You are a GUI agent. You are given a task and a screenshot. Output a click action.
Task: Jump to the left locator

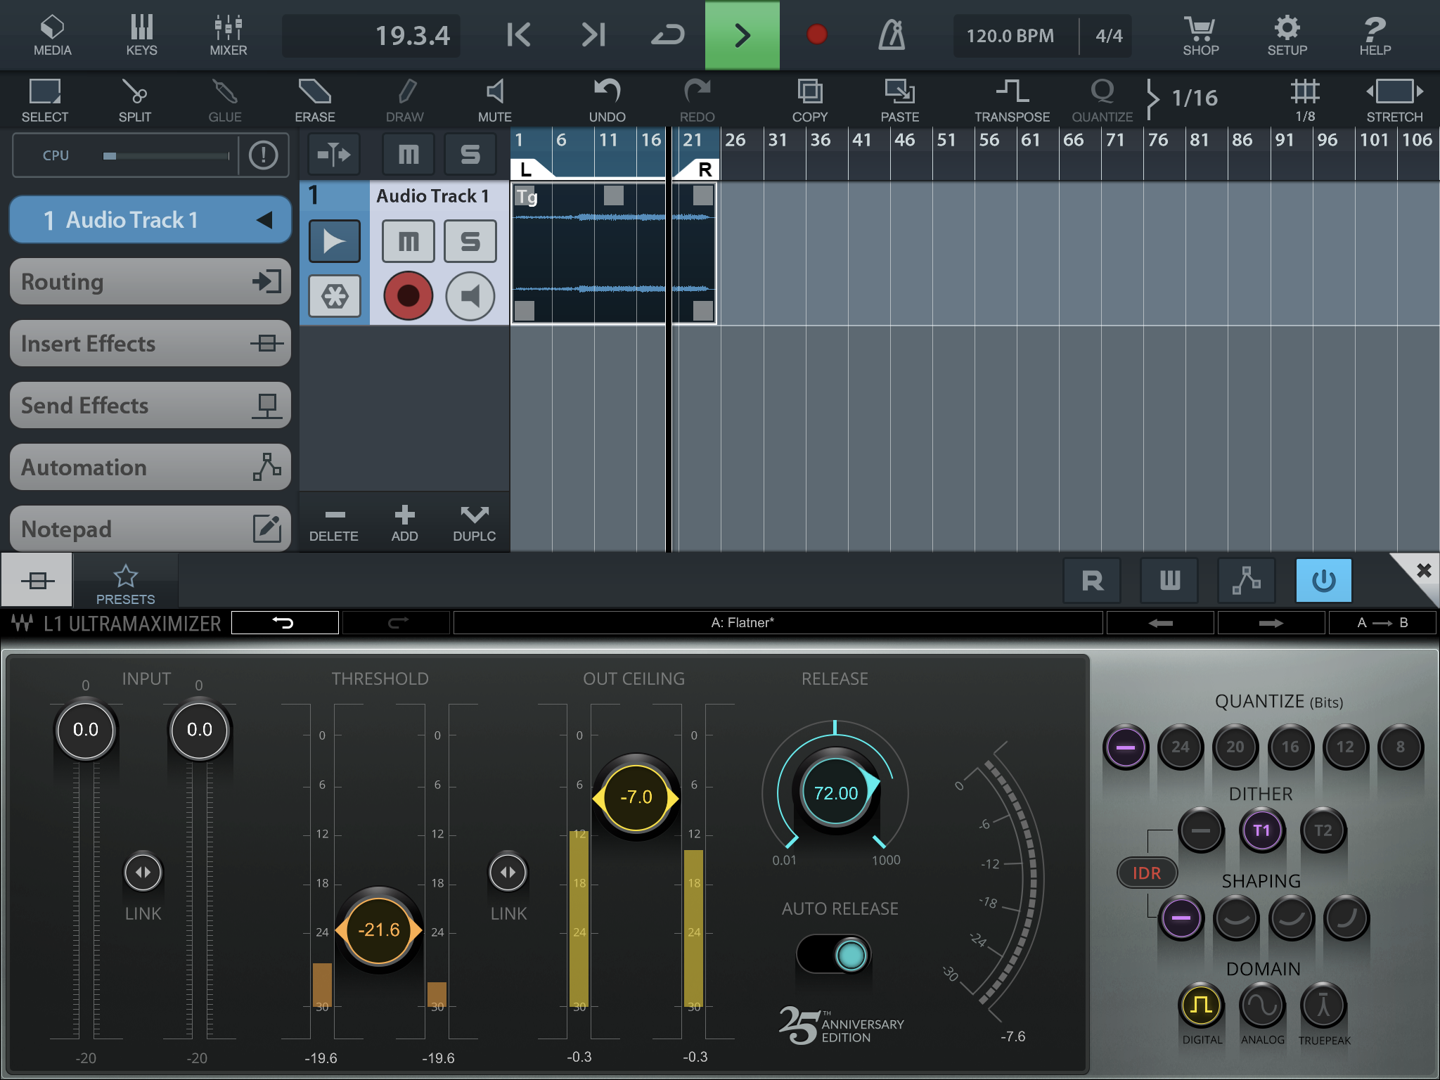click(519, 34)
